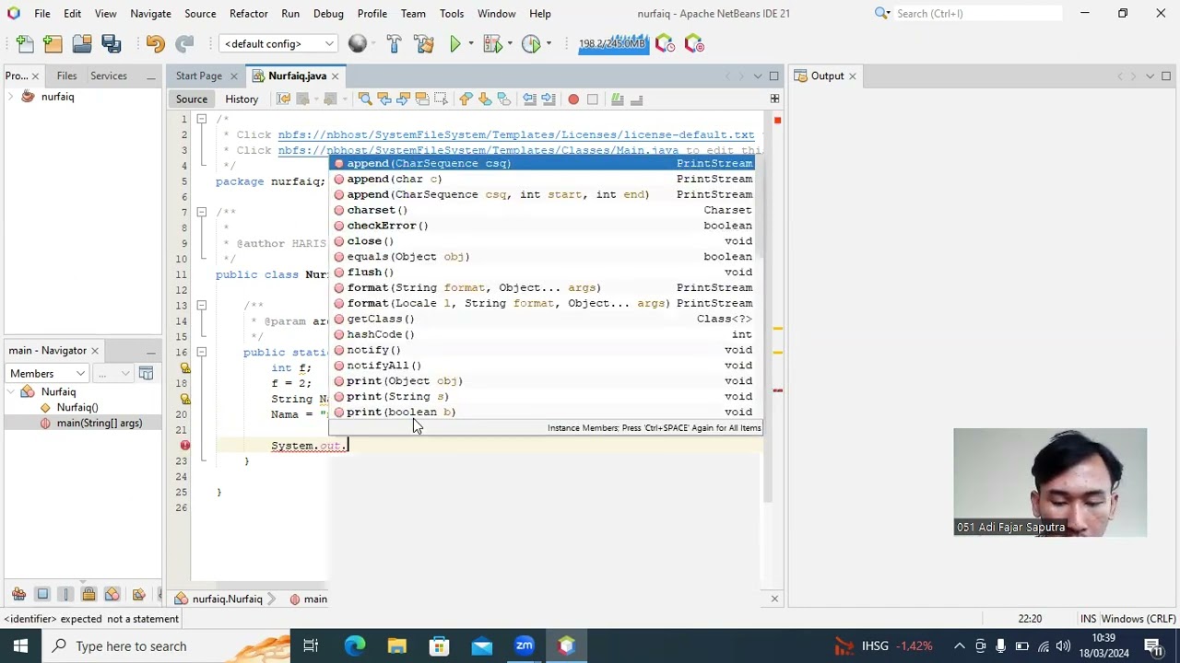Open the File menu
The width and height of the screenshot is (1180, 663).
coord(42,13)
